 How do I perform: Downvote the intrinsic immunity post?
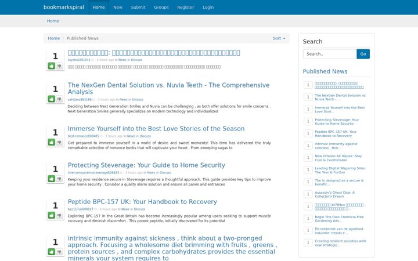coord(59,252)
